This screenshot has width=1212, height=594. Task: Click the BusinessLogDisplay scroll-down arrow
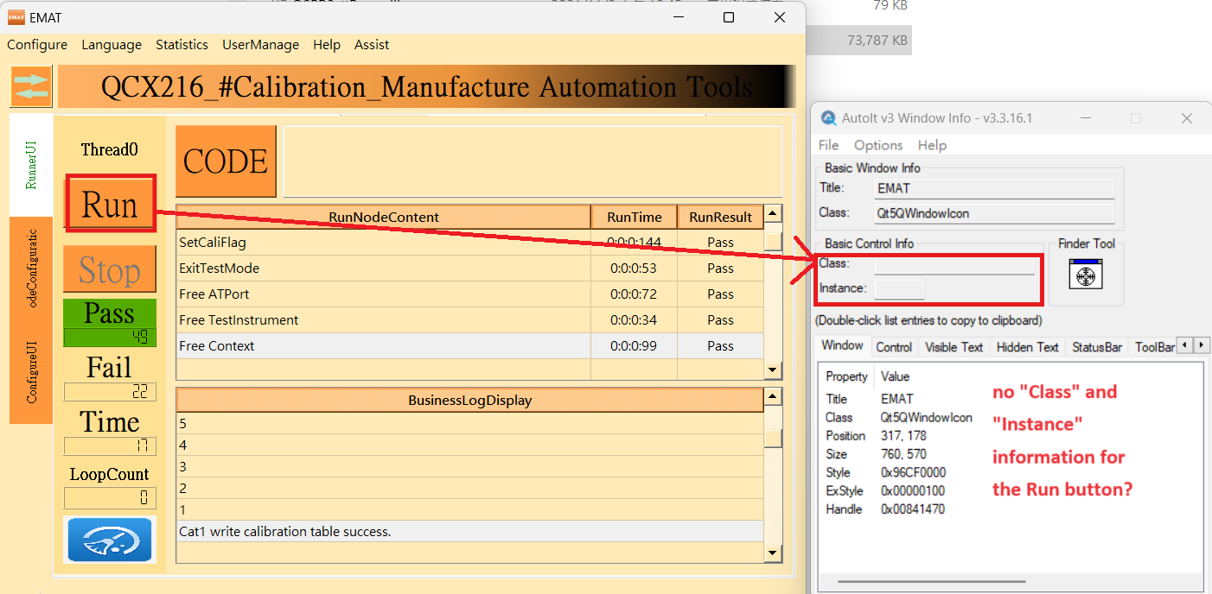[773, 553]
